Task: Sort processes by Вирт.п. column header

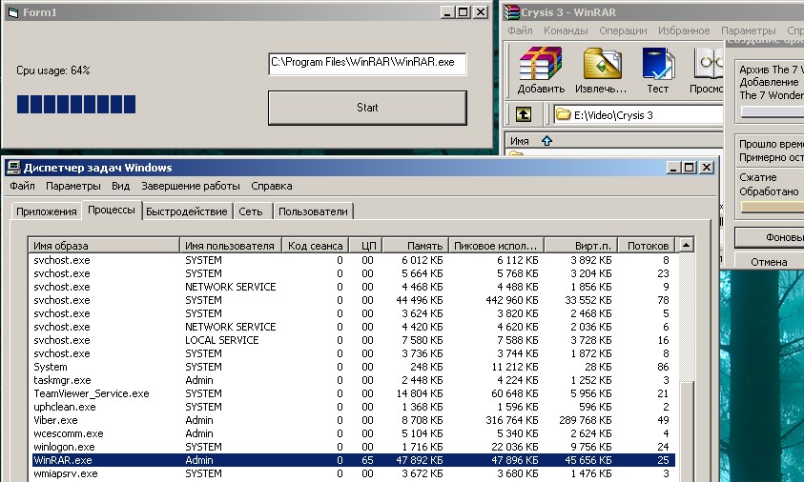Action: (581, 246)
